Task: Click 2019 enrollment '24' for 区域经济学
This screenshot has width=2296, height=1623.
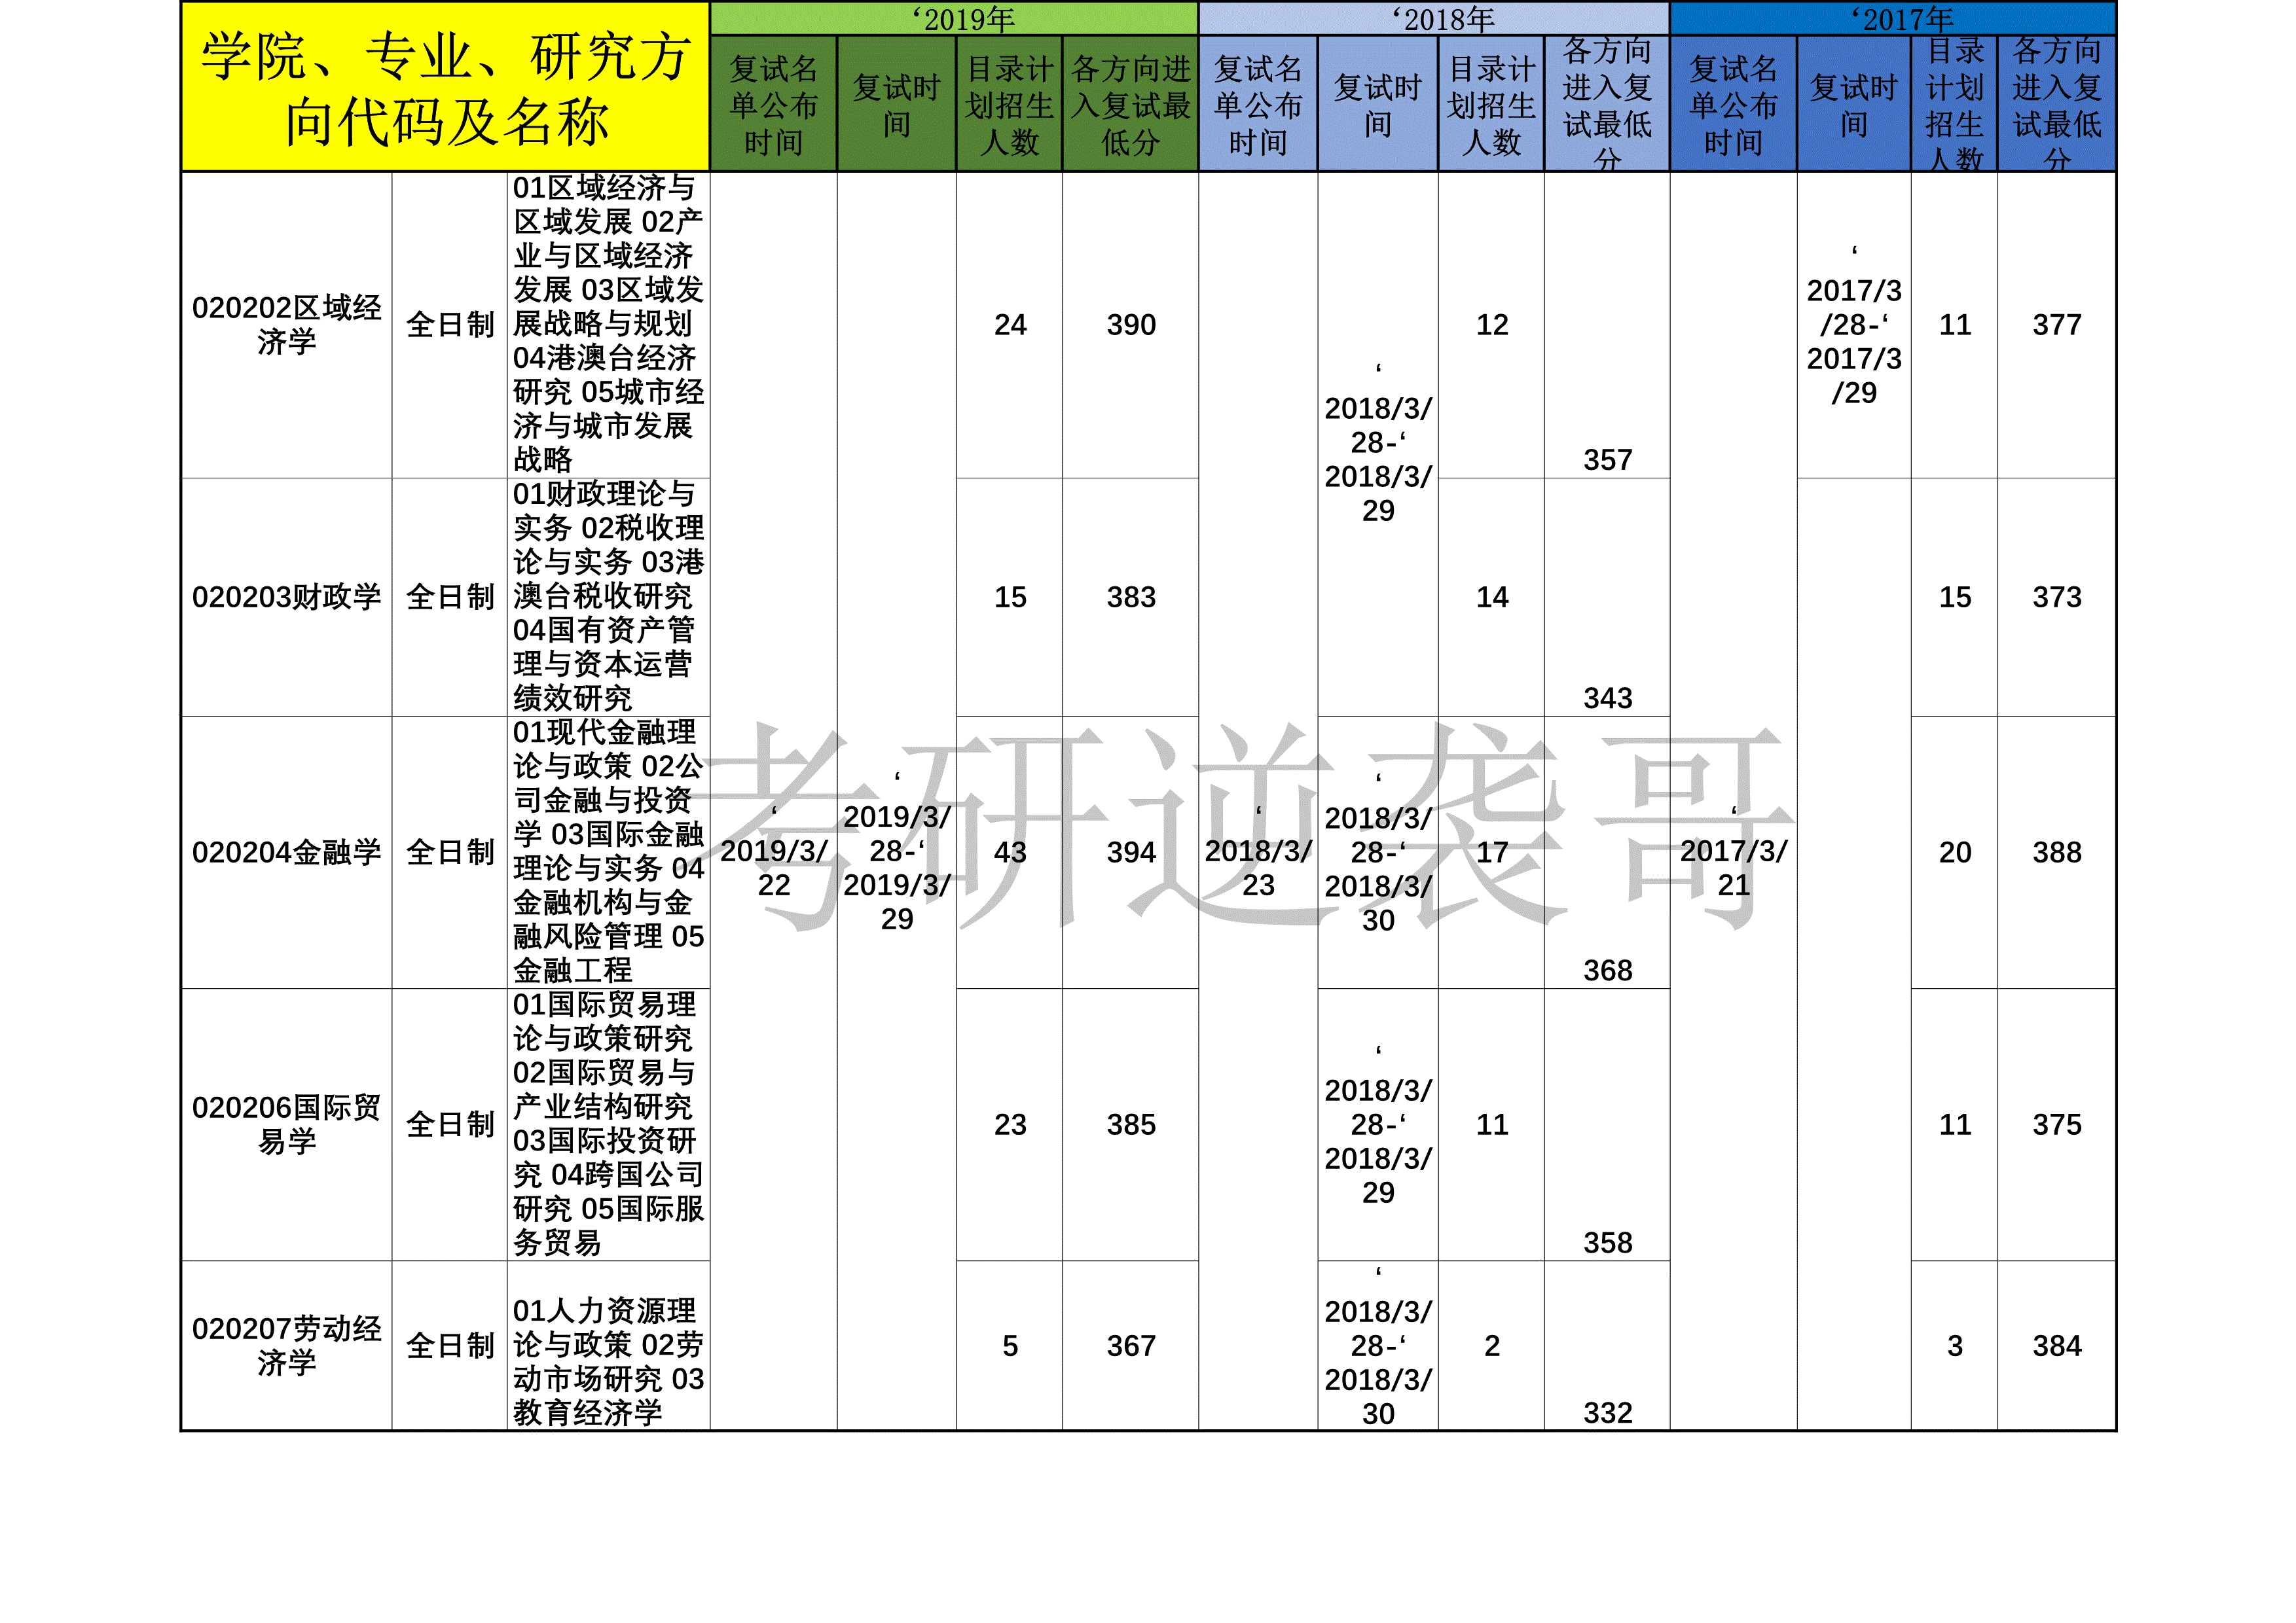Action: [1010, 325]
